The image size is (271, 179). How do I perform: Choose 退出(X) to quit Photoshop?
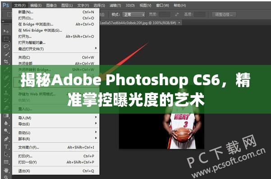click(56, 171)
